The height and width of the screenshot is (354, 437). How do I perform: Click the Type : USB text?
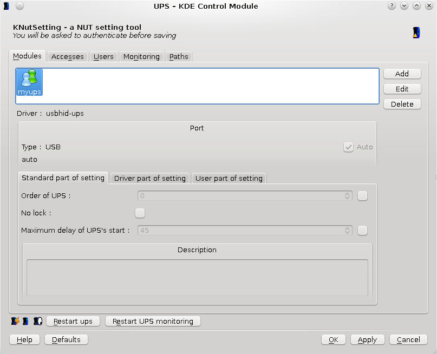[x=41, y=147]
